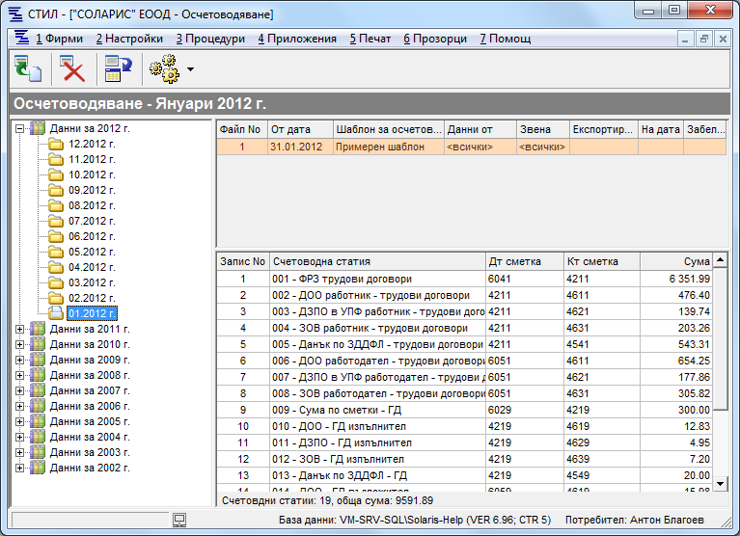Viewport: 740px width, 536px height.
Task: Click the gears settings toolbar icon
Action: point(164,68)
